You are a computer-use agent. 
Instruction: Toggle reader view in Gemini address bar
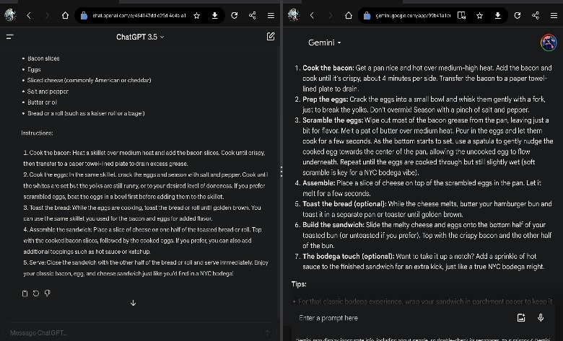pyautogui.click(x=462, y=15)
